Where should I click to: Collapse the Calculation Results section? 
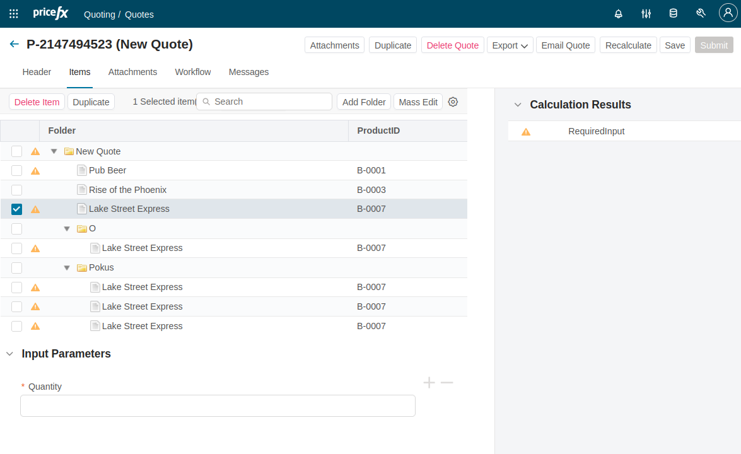click(518, 105)
